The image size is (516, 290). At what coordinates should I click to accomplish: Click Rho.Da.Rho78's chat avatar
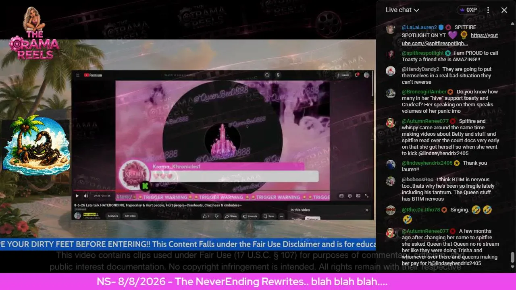coord(391,210)
